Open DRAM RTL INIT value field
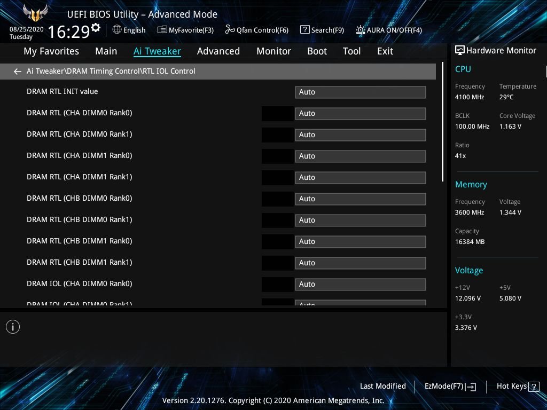 click(361, 92)
